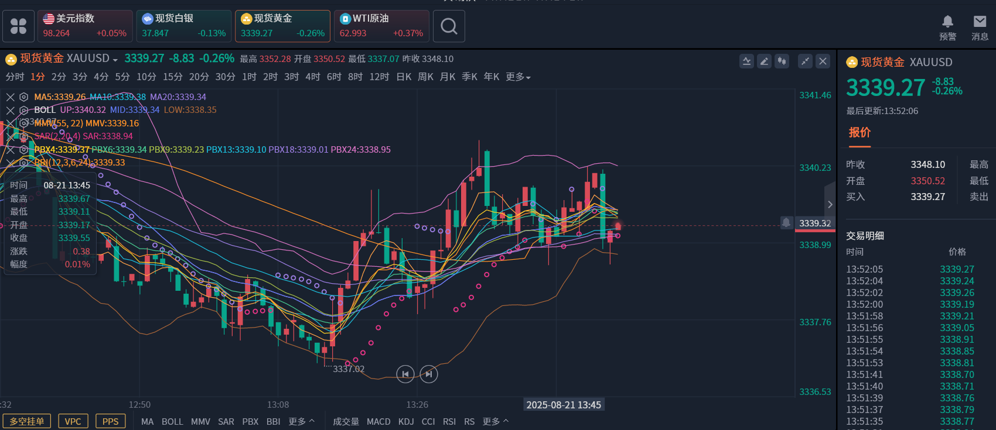The height and width of the screenshot is (430, 996).
Task: Remove the MA5 indicator line with X
Action: point(11,97)
